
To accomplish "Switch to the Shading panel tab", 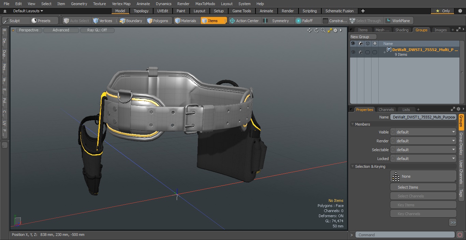I will point(402,30).
